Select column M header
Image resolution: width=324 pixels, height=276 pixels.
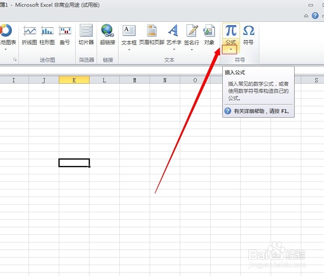click(x=134, y=80)
